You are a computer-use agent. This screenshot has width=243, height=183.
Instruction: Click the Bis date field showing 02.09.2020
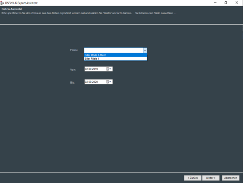coord(94,82)
